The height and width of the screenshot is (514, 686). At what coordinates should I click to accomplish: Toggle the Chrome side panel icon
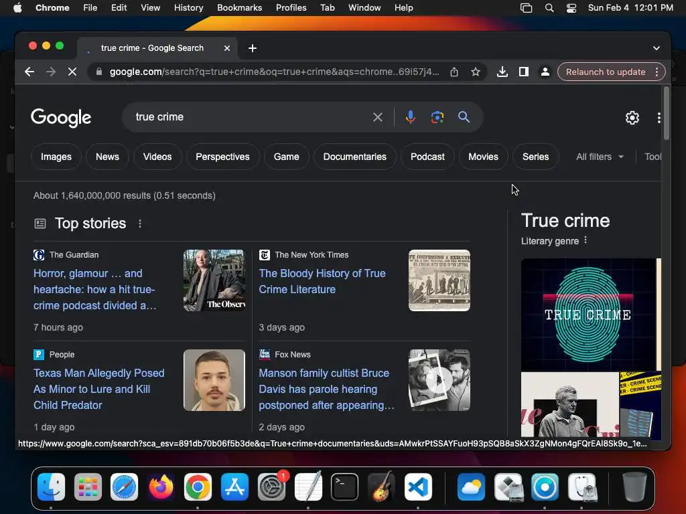(x=524, y=72)
